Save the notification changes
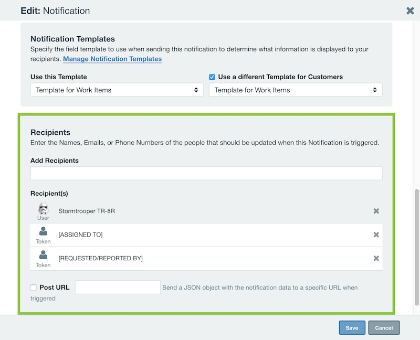 352,328
